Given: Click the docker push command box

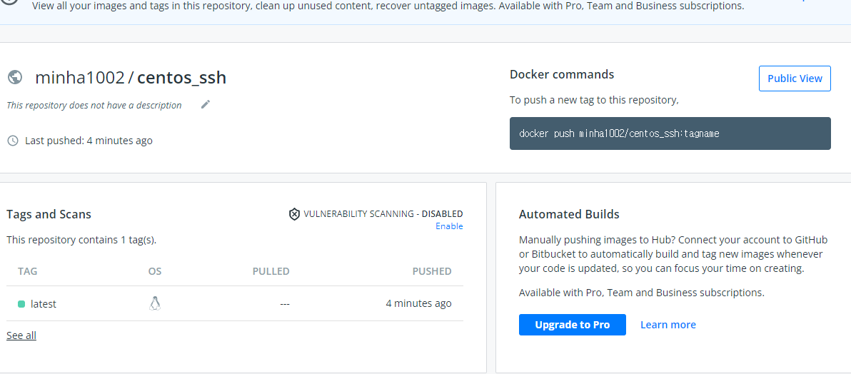Looking at the screenshot, I should pos(670,133).
